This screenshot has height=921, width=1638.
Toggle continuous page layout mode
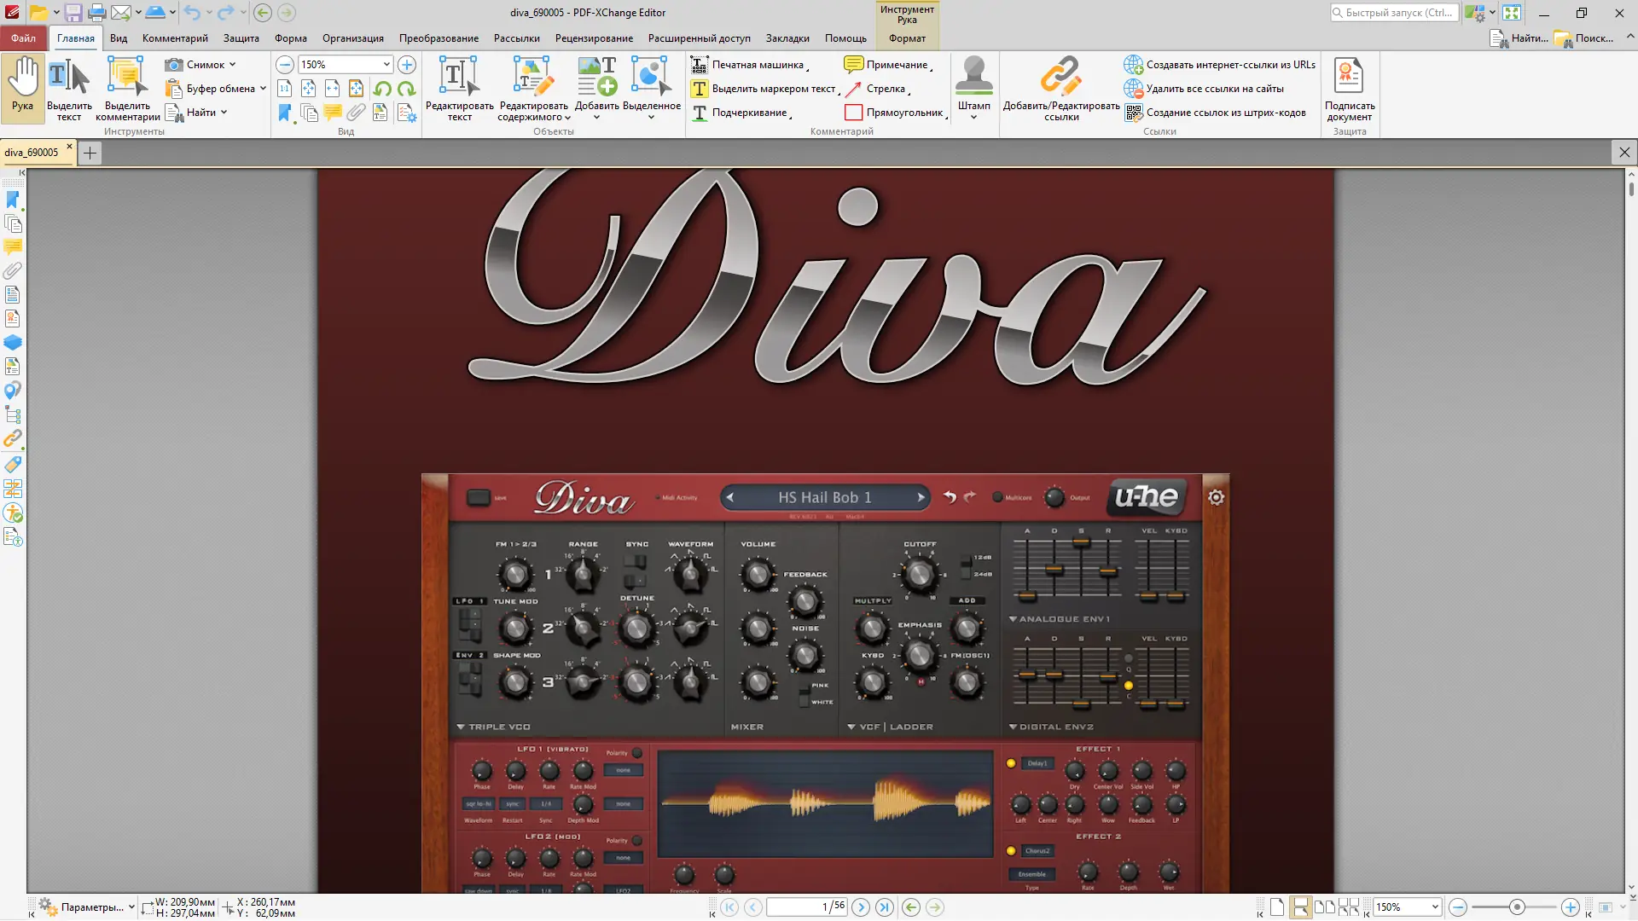tap(1300, 907)
